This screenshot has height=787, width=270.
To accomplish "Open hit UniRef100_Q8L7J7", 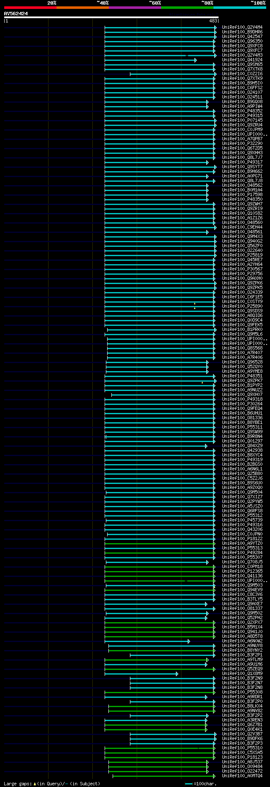I will pyautogui.click(x=242, y=158).
